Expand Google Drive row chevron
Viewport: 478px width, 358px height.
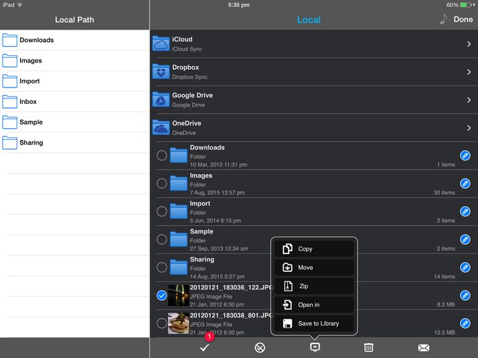[x=469, y=100]
